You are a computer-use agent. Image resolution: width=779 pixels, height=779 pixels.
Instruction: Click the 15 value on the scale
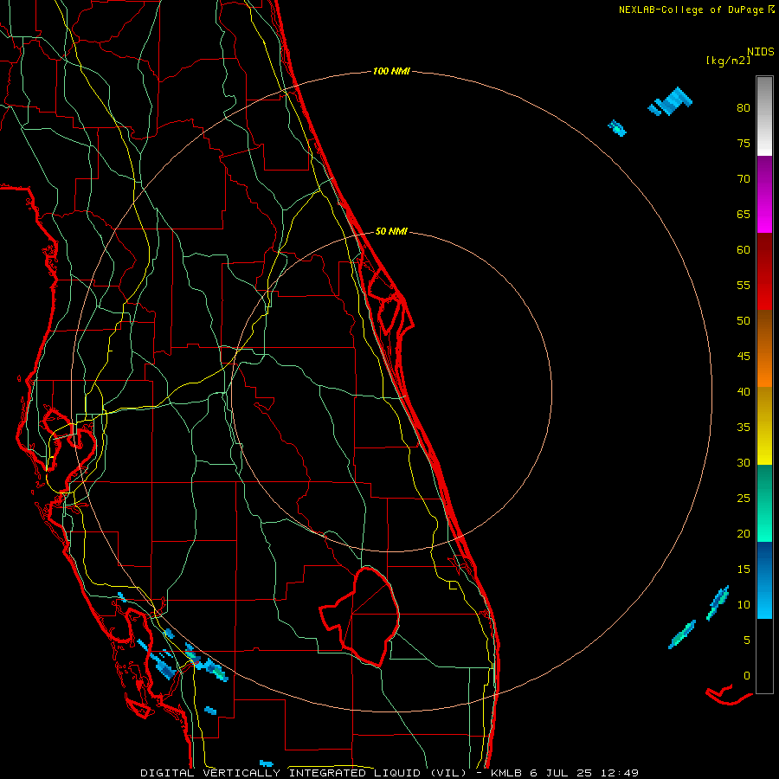tap(744, 570)
